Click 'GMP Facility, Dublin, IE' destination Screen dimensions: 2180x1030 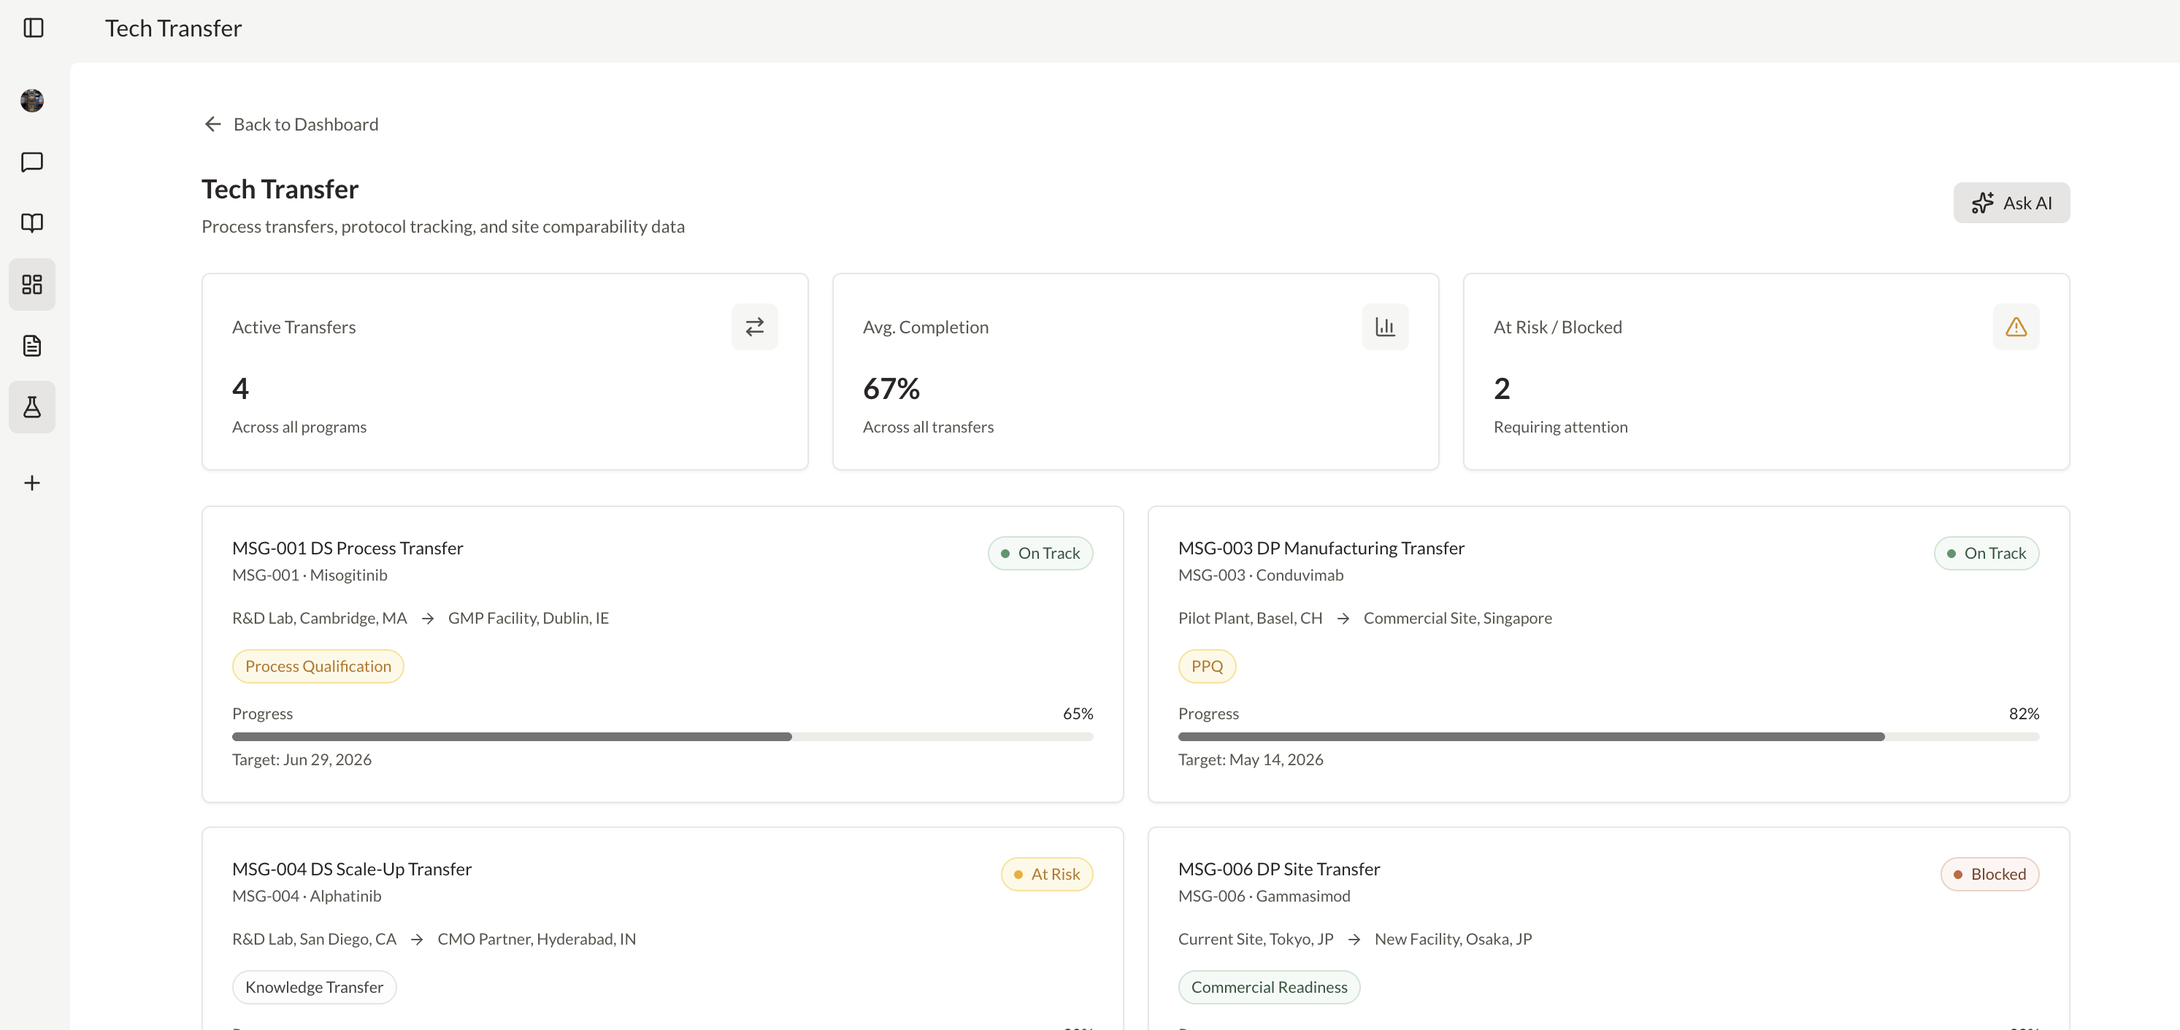coord(528,618)
